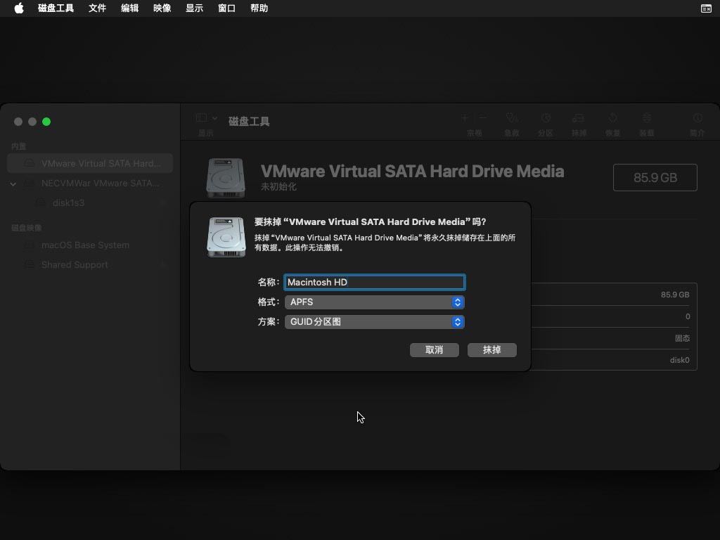Click the 名称 field containing Macintosh HD
This screenshot has width=720, height=540.
(x=374, y=282)
